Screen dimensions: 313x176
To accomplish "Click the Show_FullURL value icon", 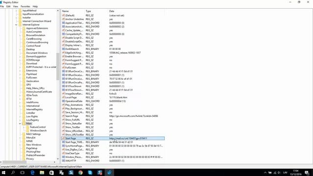I will (64, 120).
